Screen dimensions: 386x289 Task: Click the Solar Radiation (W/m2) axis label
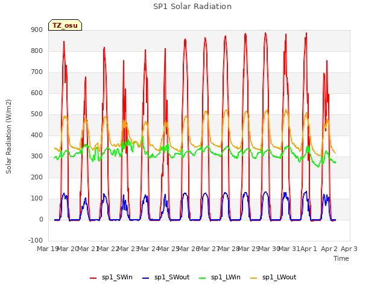[8, 137]
